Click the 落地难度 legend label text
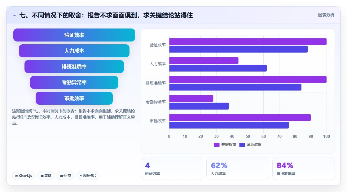347x192 pixels. (x=254, y=145)
